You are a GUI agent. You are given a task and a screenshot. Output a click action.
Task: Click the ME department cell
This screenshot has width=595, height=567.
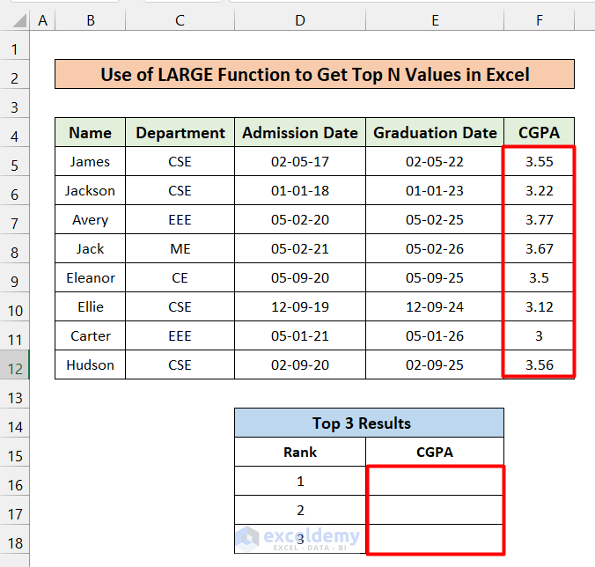click(180, 248)
